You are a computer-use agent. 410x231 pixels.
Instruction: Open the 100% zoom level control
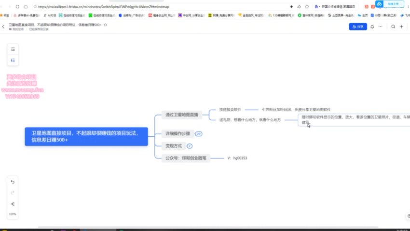tap(13, 214)
